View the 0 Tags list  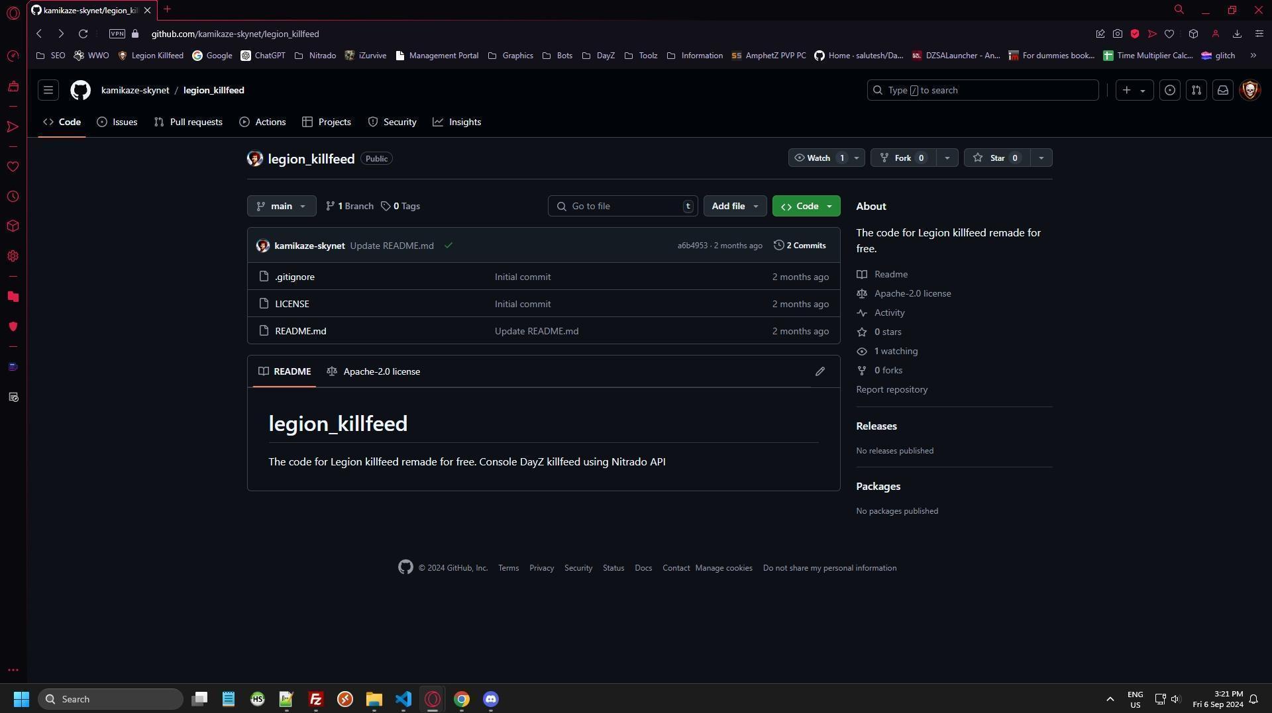tap(401, 207)
